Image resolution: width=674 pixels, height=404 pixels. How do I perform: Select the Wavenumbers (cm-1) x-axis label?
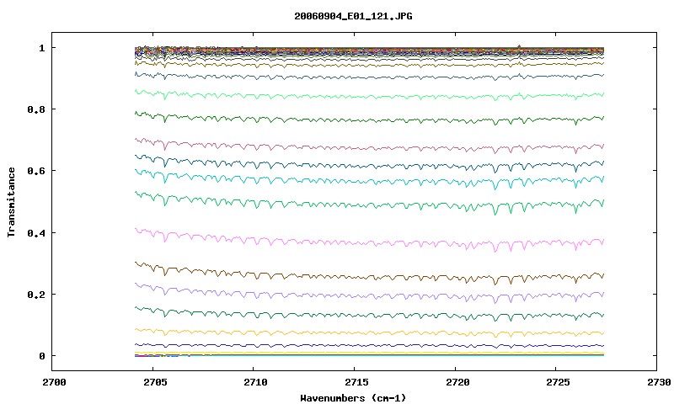353,398
